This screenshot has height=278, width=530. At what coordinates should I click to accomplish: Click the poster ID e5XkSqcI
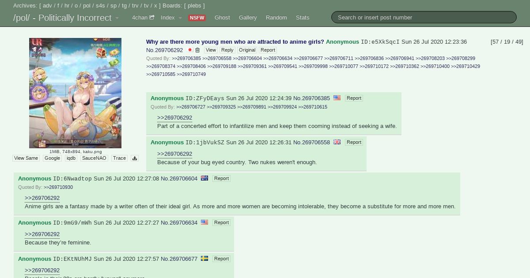(380, 42)
